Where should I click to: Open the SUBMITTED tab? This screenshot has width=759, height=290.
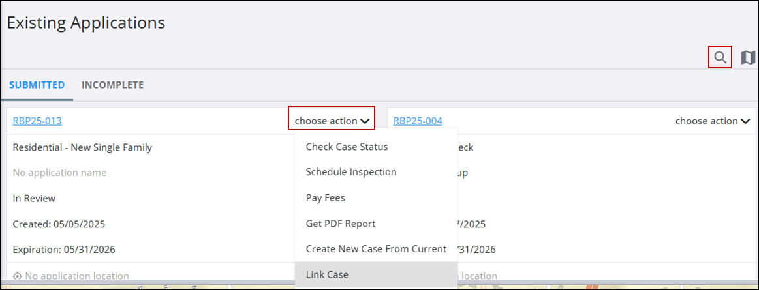tap(37, 85)
